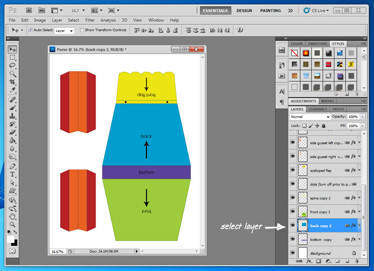Select the Move tool in toolbox
374x271 pixels.
[12, 49]
